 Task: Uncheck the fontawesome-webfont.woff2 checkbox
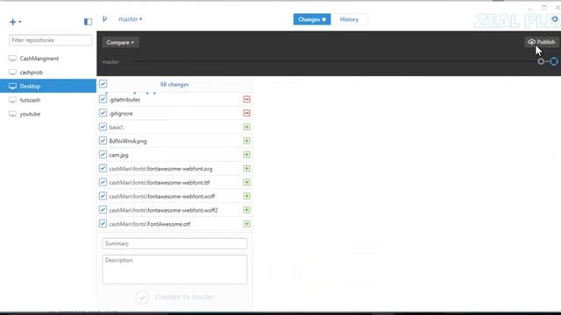click(x=103, y=210)
